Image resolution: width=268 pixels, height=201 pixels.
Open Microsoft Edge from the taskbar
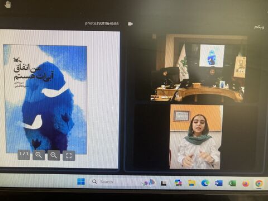(205, 183)
